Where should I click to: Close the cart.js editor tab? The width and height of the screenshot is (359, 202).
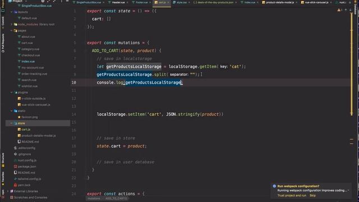coord(168,2)
